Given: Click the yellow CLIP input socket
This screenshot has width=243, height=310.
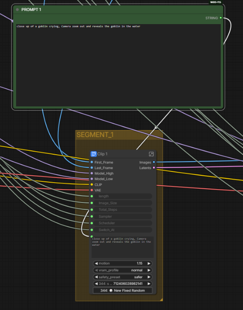Looking at the screenshot, I should 92,184.
